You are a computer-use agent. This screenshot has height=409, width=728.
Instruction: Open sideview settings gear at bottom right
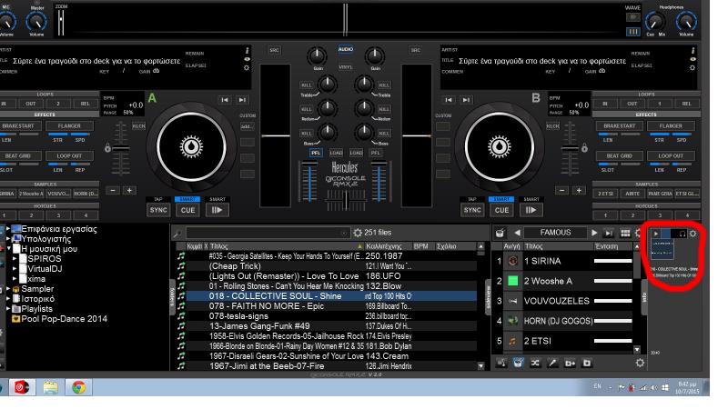tap(640, 363)
